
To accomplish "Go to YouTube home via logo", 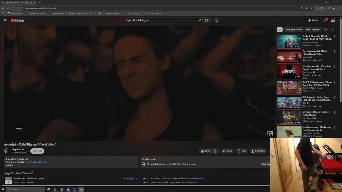I will [x=18, y=20].
